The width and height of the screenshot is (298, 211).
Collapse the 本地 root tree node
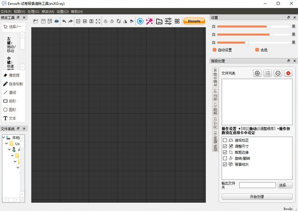(x=3, y=137)
